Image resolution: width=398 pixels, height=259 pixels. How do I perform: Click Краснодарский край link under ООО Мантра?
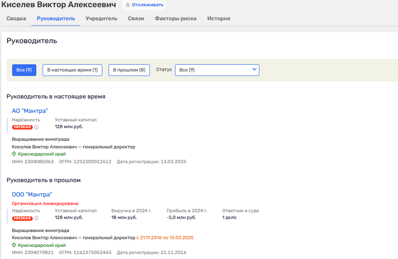[42, 246]
